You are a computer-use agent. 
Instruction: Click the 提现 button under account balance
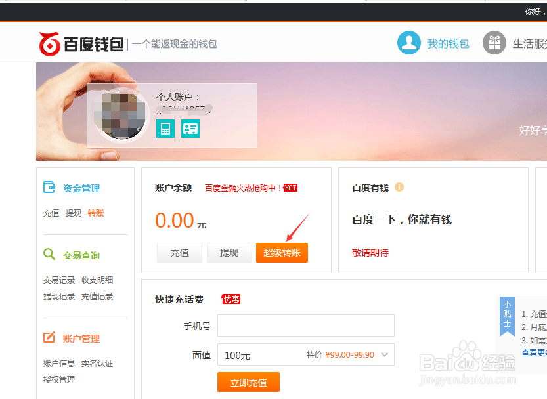[229, 253]
